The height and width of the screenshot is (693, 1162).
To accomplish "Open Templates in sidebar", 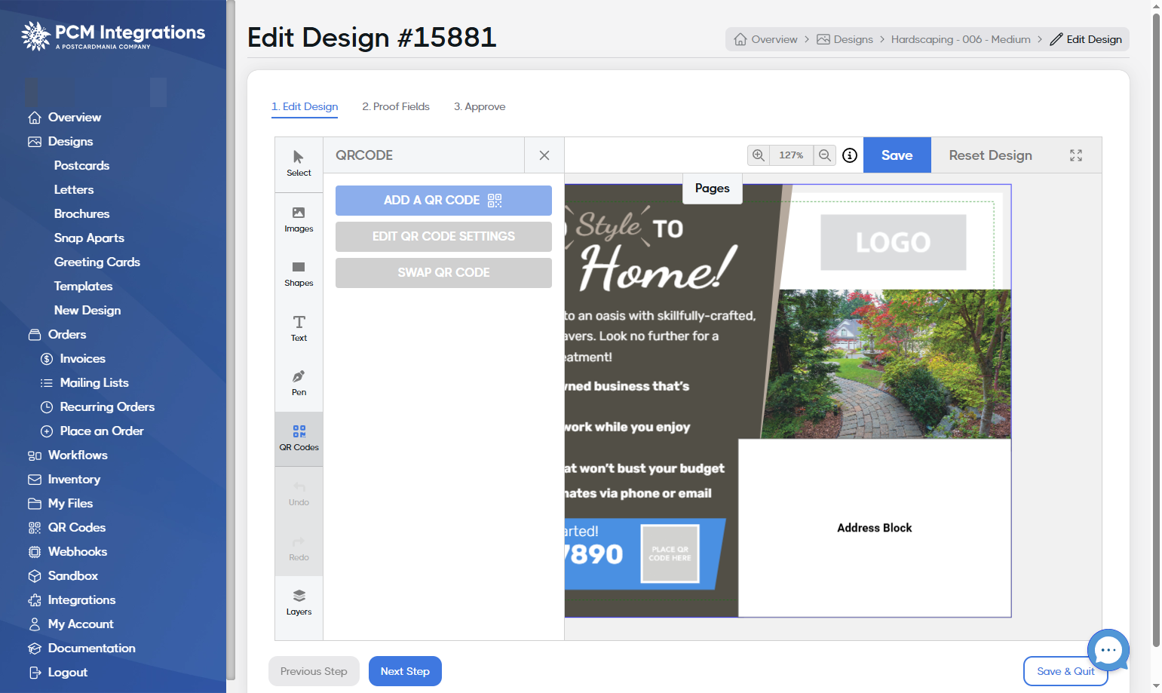I will (x=83, y=287).
